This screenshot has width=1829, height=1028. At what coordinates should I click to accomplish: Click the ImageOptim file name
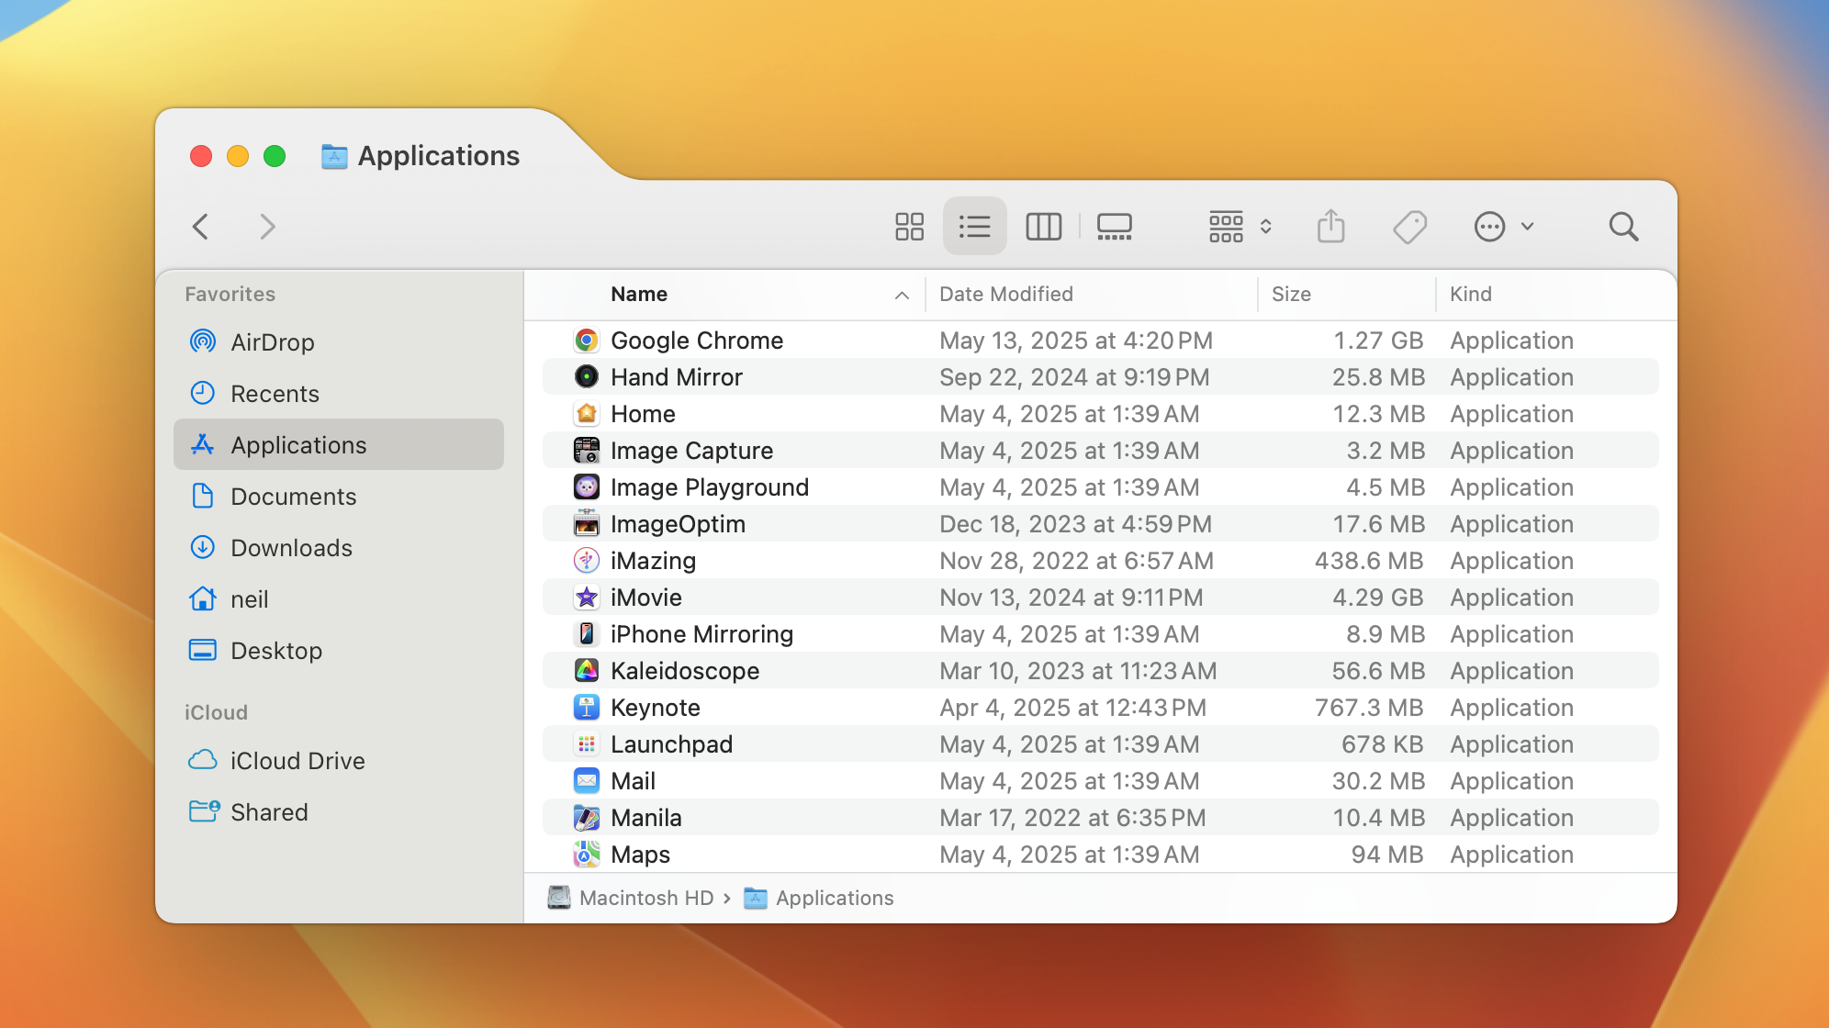coord(678,524)
